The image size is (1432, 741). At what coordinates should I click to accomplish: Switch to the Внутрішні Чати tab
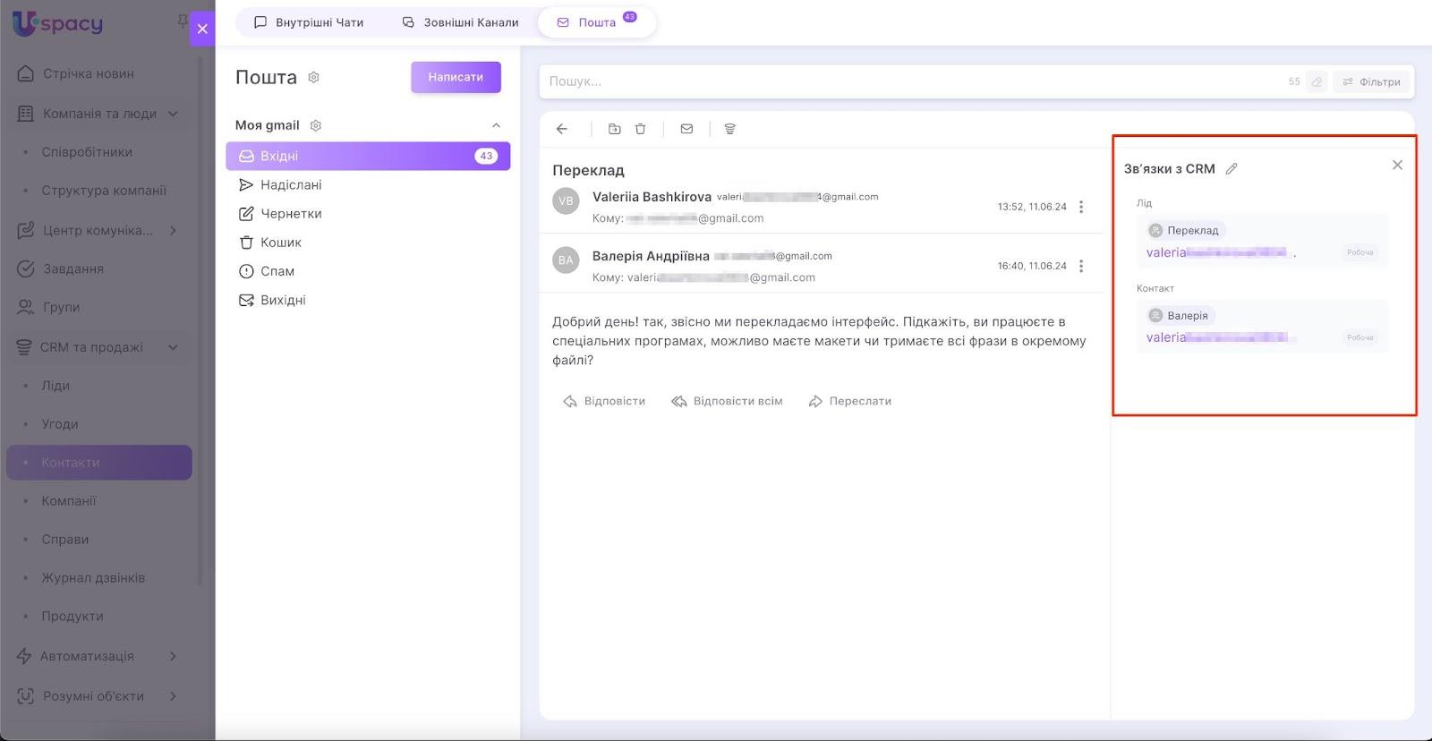(x=309, y=22)
